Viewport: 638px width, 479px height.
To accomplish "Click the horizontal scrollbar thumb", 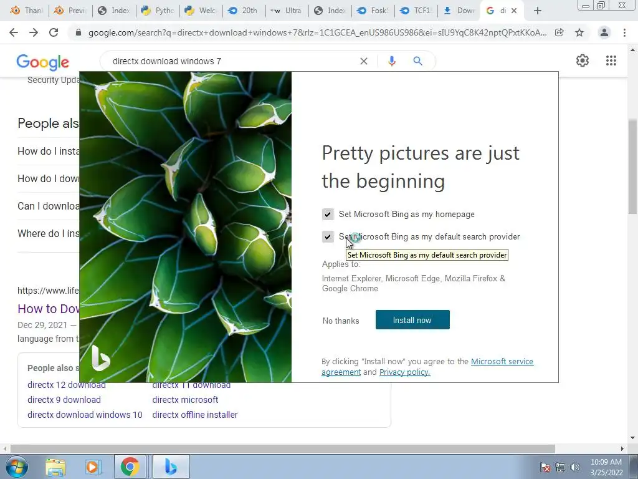I will tap(282, 448).
